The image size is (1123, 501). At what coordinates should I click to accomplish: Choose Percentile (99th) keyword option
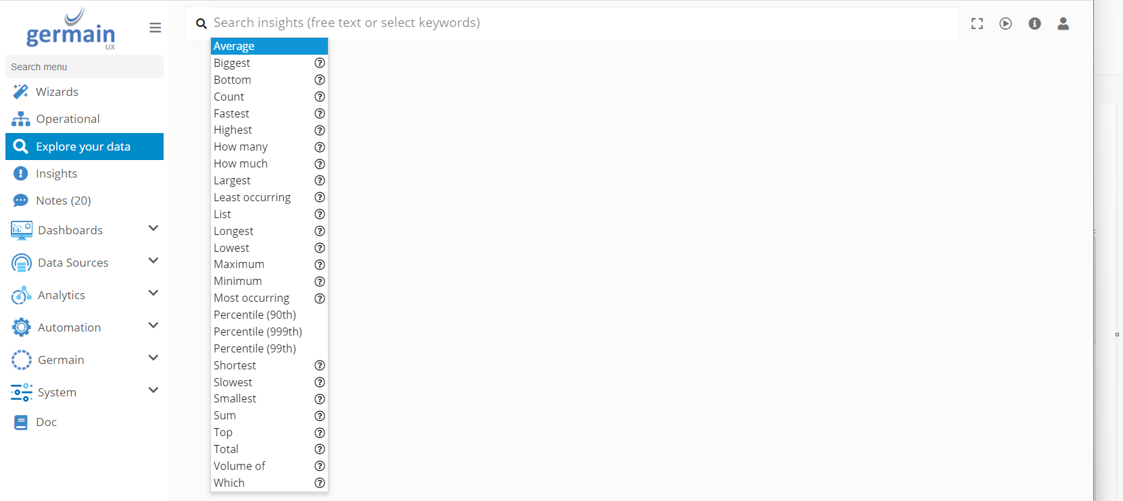255,348
